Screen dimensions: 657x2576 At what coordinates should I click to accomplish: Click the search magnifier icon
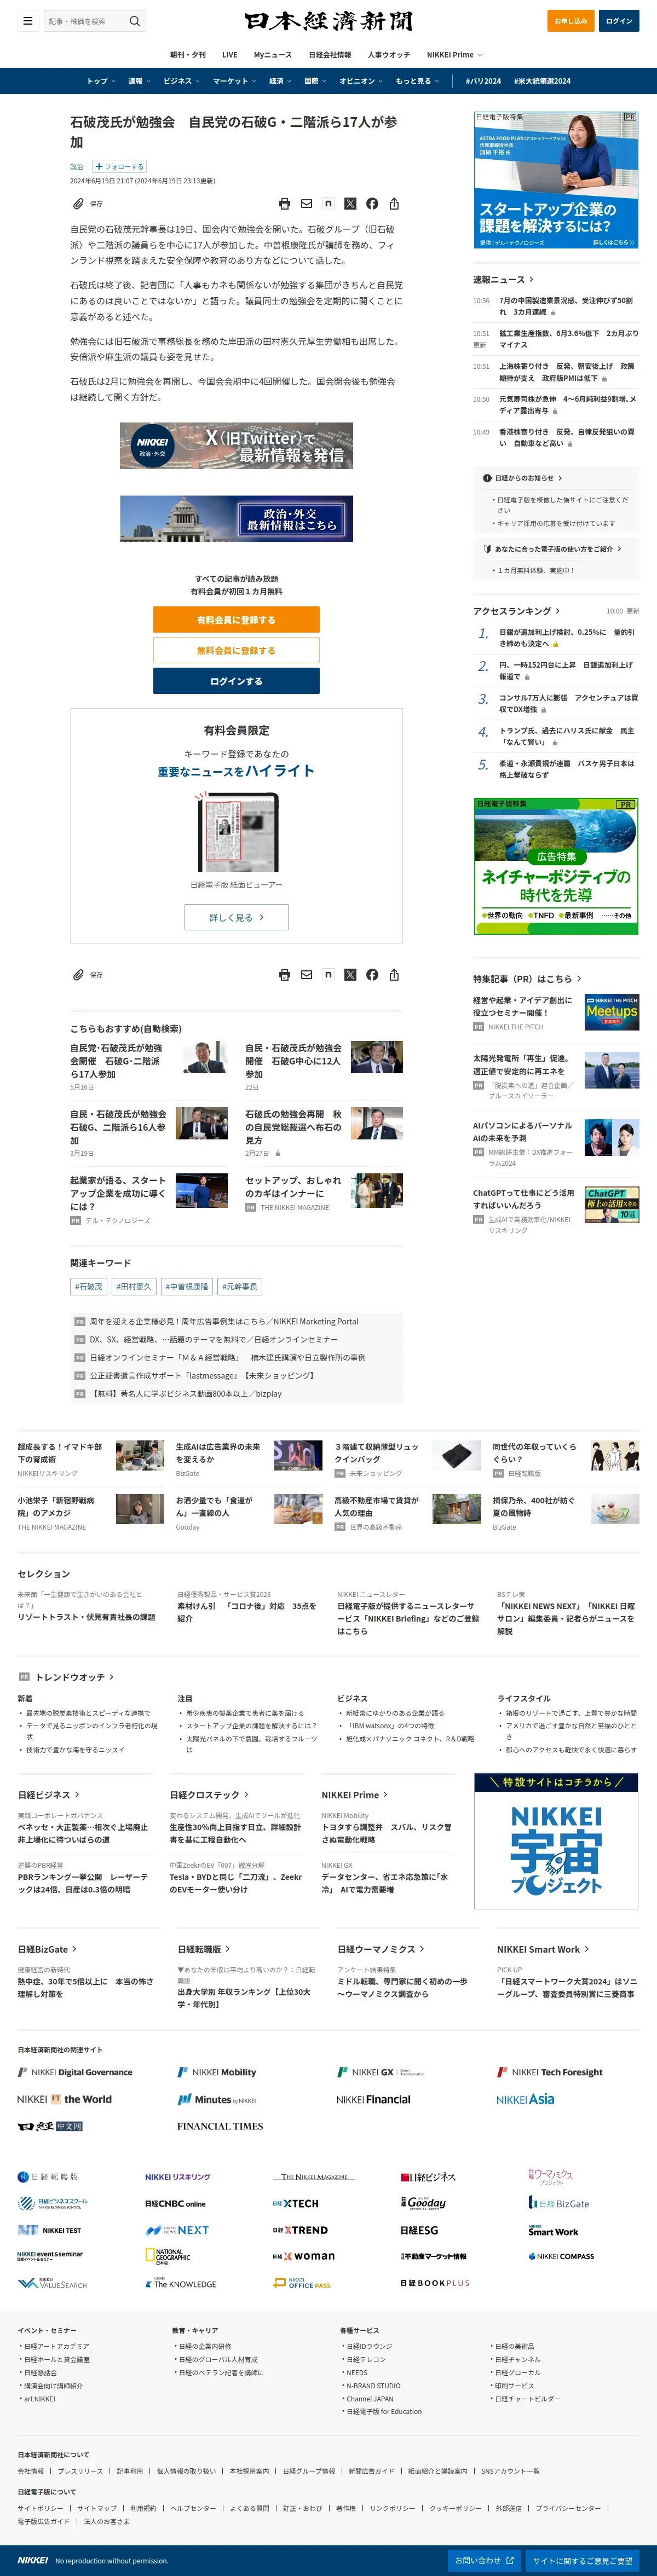click(135, 20)
